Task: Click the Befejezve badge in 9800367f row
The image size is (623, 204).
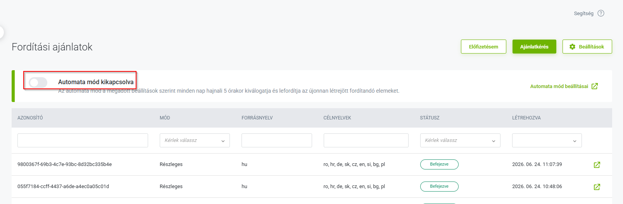Action: point(439,164)
